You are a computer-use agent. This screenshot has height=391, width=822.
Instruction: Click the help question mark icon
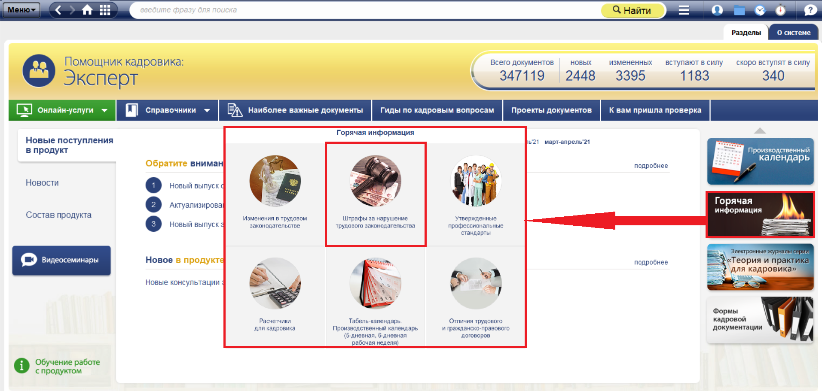coord(810,10)
